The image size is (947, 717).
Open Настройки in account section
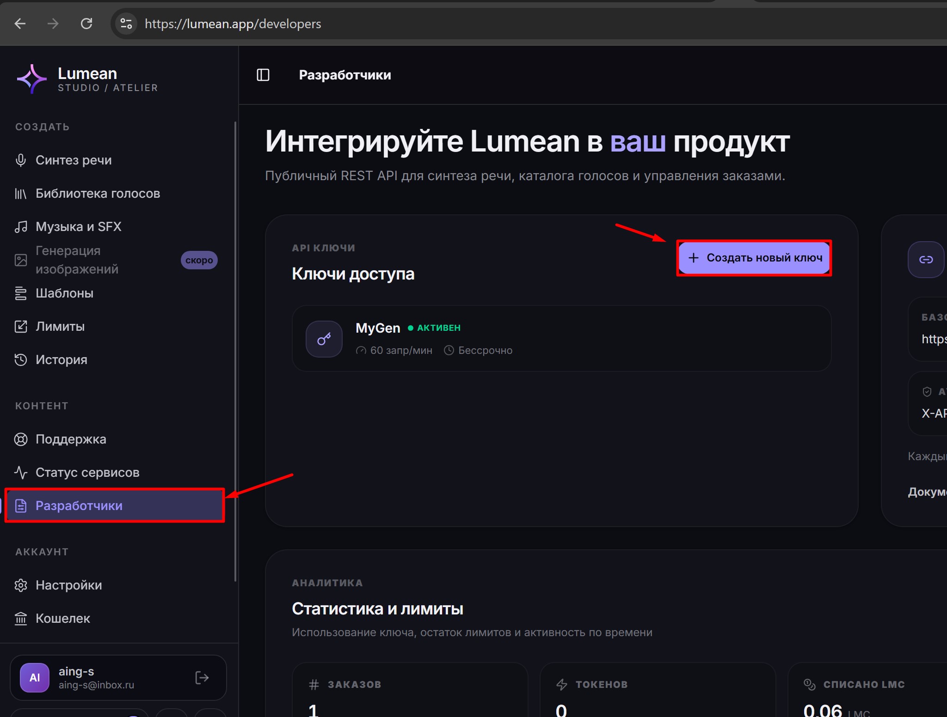119,585
